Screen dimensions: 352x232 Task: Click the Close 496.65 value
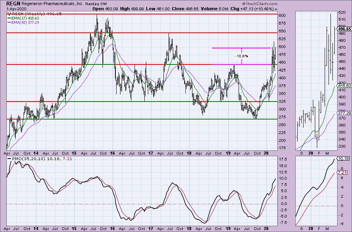tap(185, 9)
